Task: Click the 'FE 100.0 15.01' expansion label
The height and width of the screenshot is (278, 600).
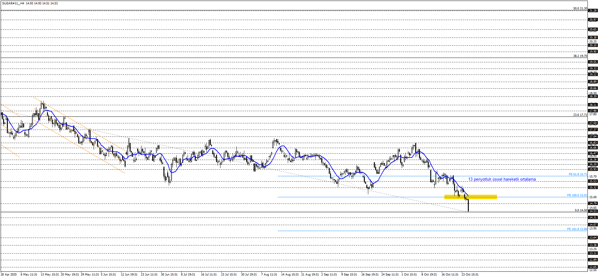Action: coord(577,195)
